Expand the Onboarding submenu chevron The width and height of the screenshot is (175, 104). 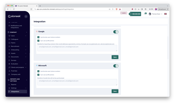click(x=26, y=50)
